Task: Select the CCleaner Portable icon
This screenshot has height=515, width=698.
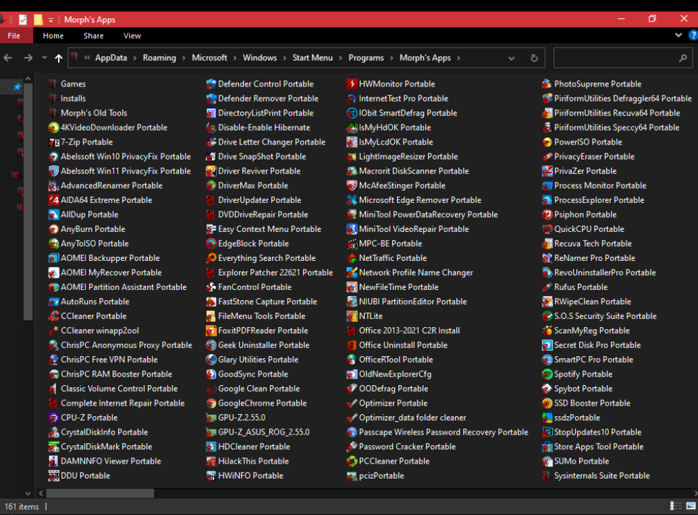Action: (54, 316)
